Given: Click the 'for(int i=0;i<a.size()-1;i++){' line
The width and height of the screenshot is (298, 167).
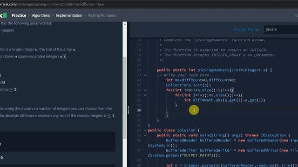Looking at the screenshot, I should tap(200, 90).
